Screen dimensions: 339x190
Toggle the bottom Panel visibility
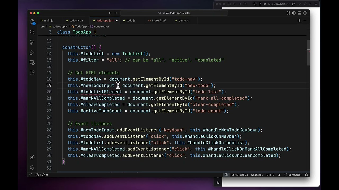tap(300, 13)
